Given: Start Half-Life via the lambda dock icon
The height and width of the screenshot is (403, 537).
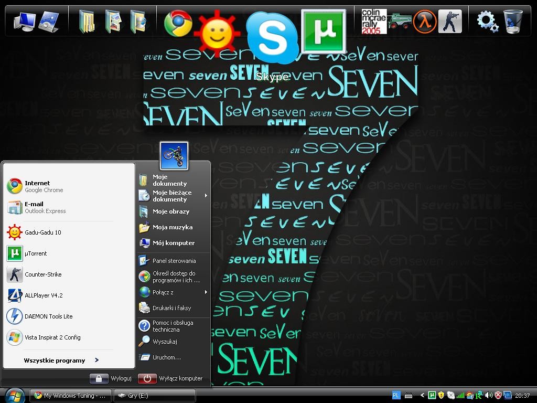Looking at the screenshot, I should tap(425, 21).
